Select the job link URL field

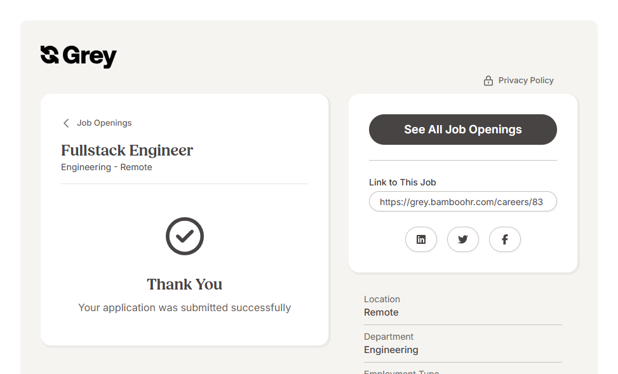coord(462,202)
